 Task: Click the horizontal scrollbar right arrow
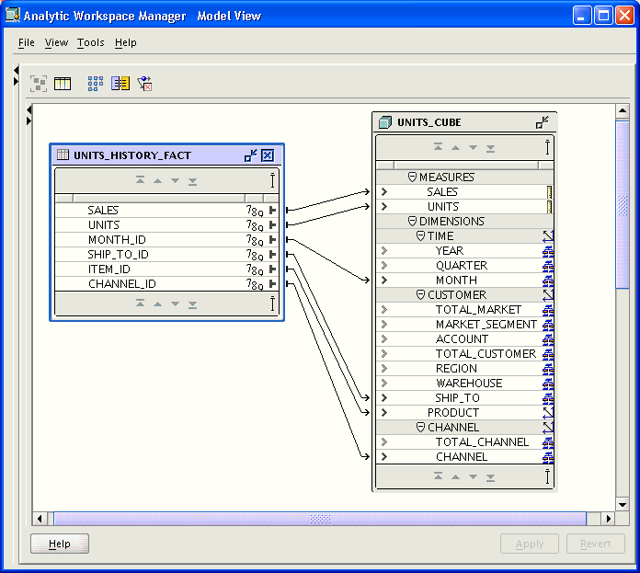coord(609,519)
